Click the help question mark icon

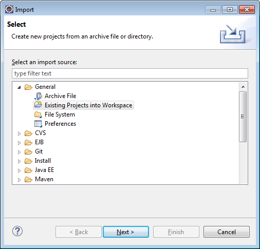[x=17, y=231]
